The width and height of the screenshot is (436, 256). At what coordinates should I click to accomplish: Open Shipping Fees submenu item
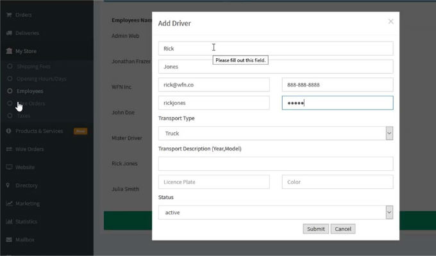coord(33,67)
